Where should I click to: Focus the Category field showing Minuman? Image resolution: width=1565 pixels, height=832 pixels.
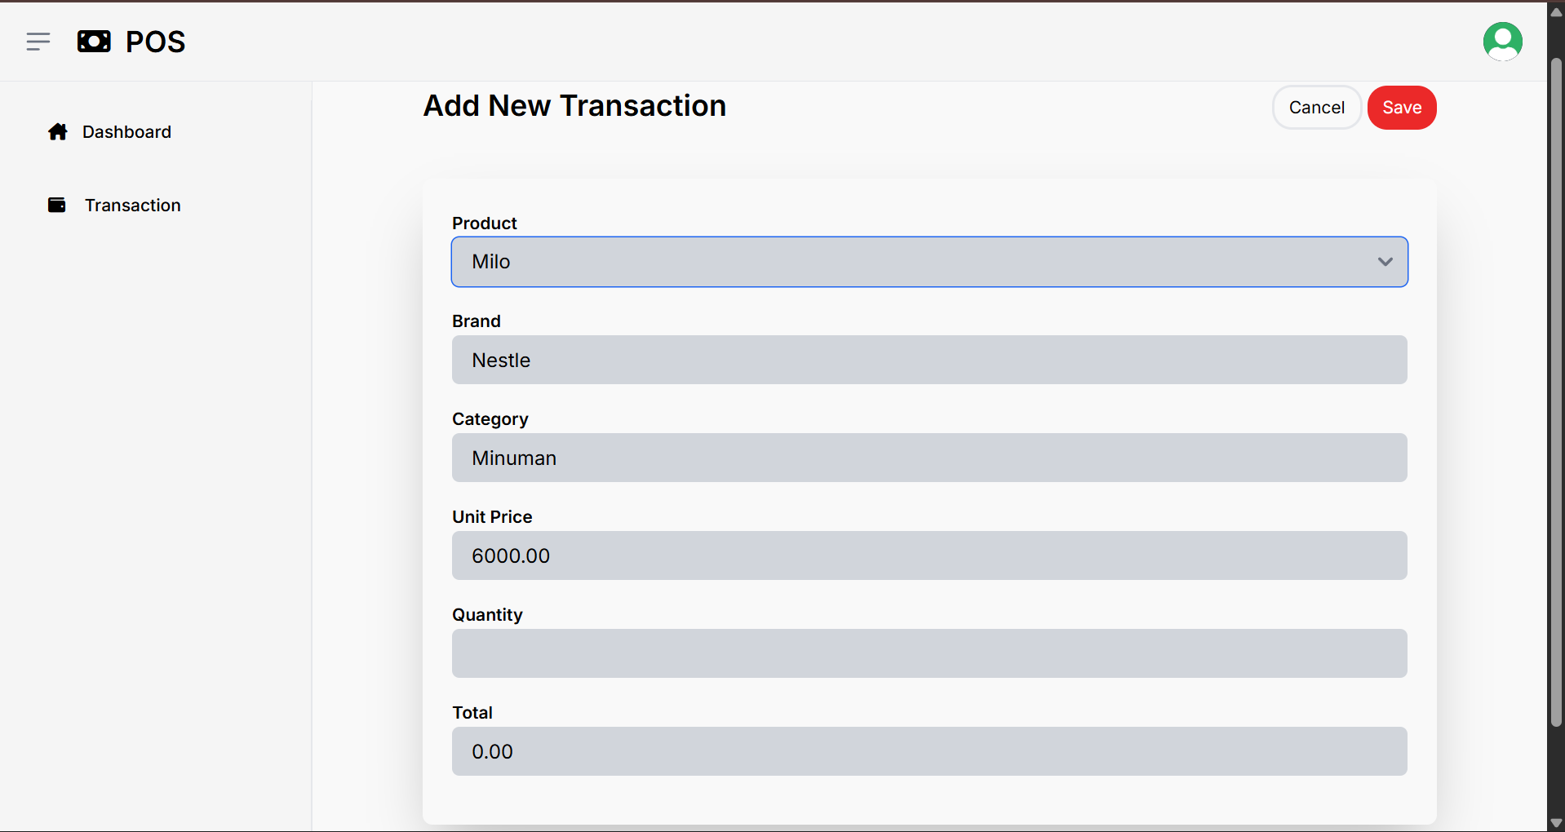pyautogui.click(x=929, y=458)
